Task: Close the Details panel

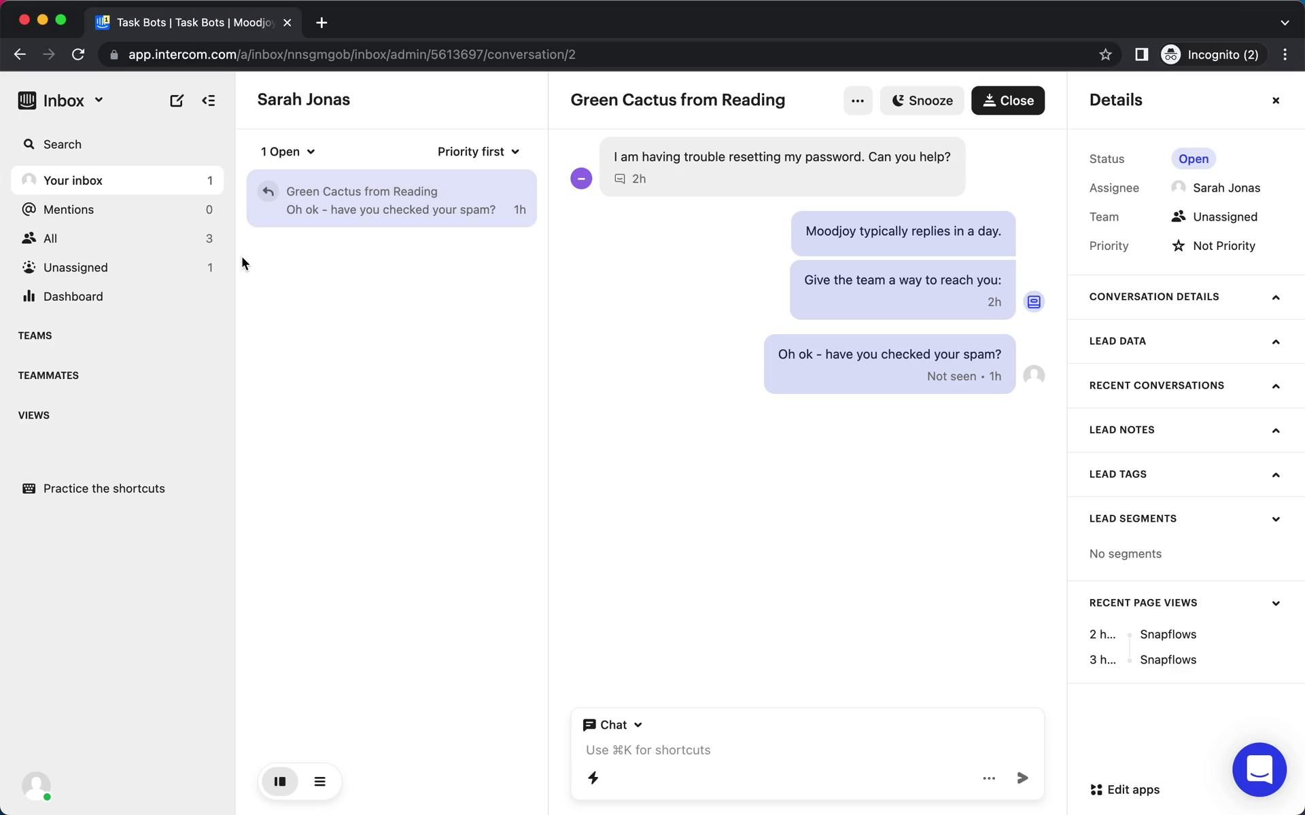Action: [x=1275, y=101]
